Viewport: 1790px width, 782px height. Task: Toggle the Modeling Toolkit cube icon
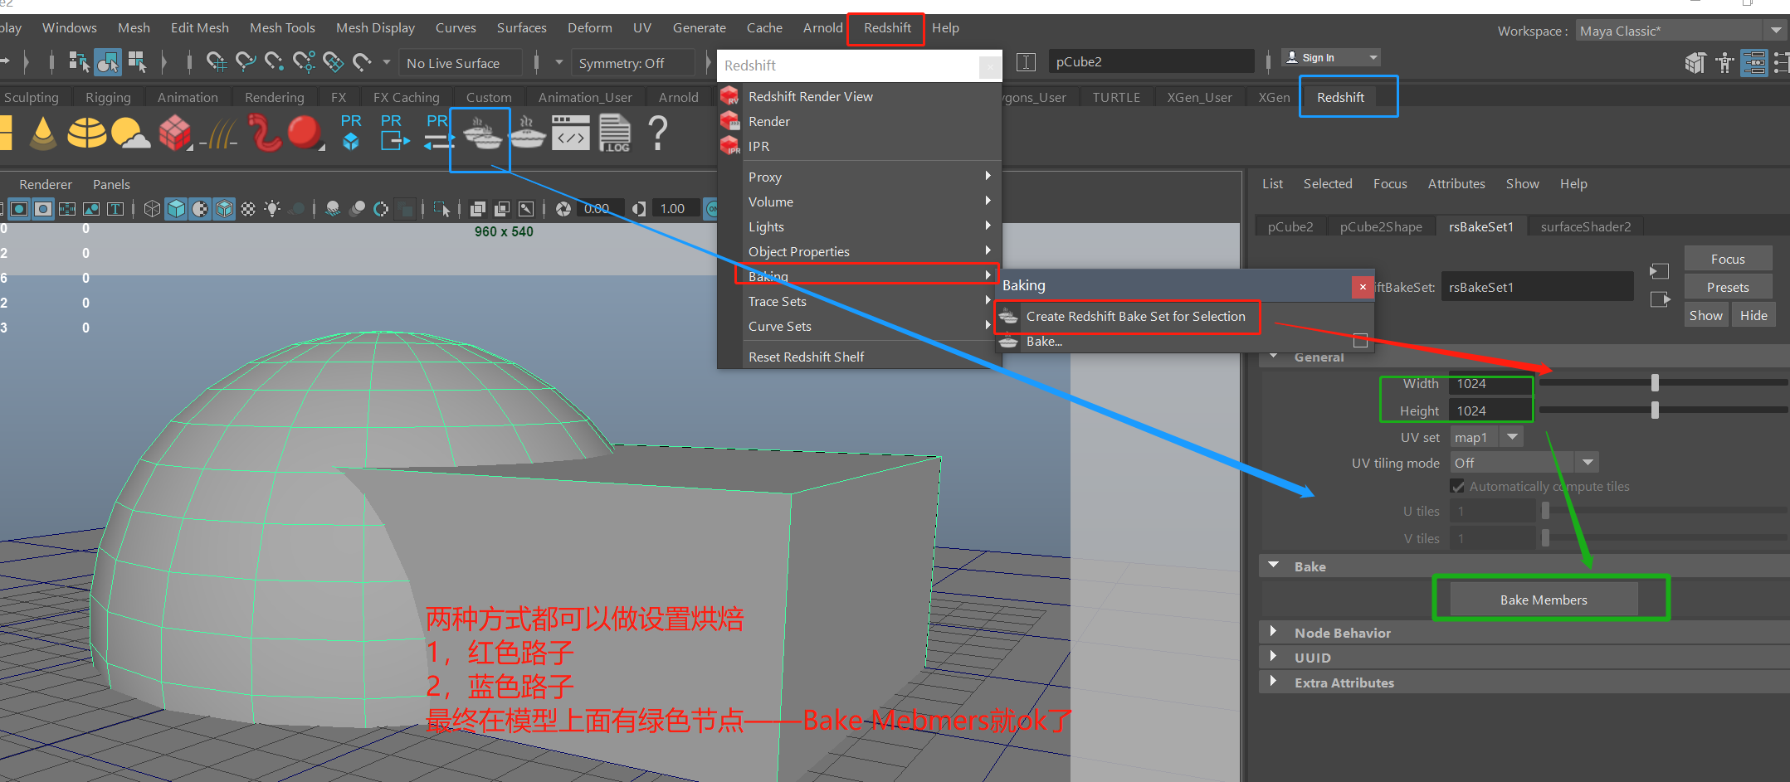click(x=1695, y=62)
